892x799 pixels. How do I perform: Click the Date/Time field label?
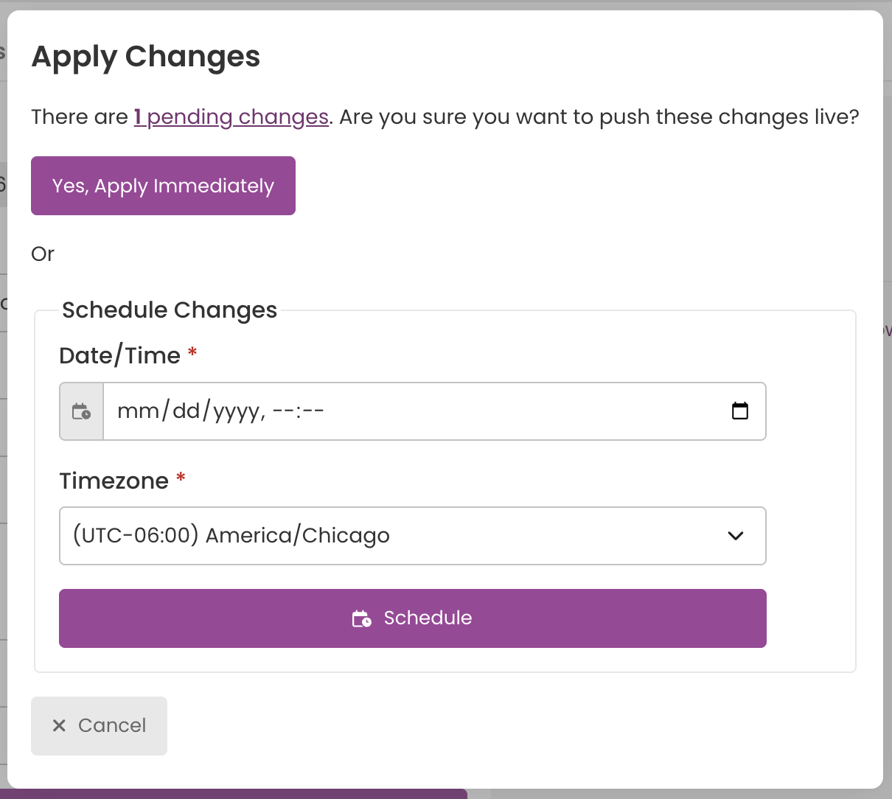[120, 355]
